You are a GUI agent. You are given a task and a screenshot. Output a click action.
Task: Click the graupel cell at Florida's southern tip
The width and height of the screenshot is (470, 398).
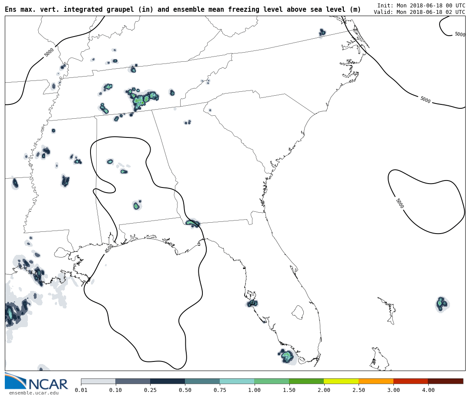(x=287, y=356)
